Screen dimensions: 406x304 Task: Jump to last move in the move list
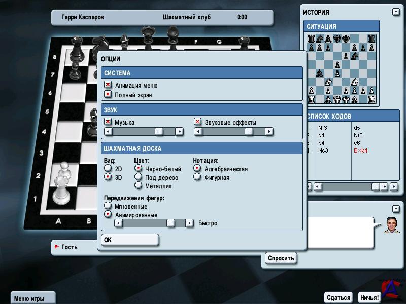click(394, 186)
